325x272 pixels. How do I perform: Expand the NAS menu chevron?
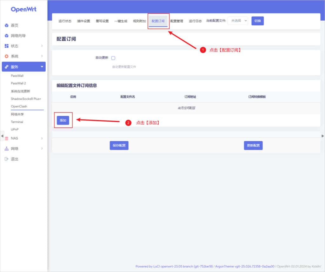click(42, 139)
